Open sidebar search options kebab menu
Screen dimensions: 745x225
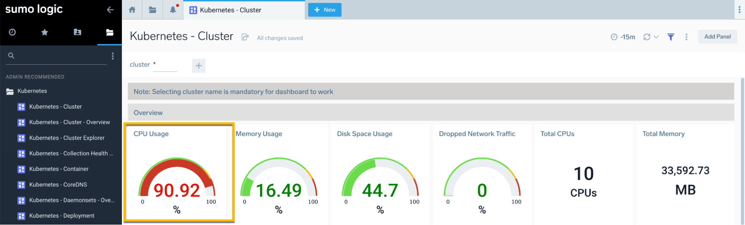pos(113,56)
